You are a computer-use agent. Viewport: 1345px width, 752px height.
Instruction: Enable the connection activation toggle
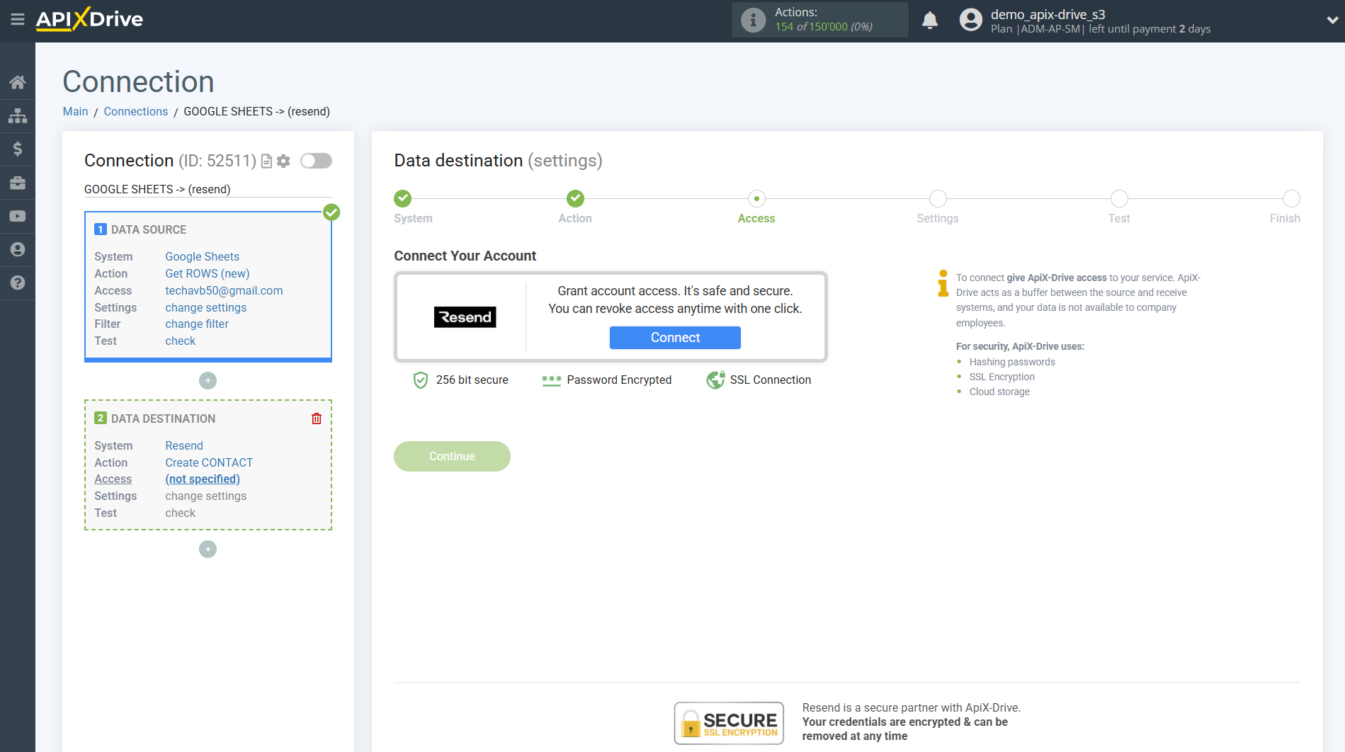(x=316, y=161)
